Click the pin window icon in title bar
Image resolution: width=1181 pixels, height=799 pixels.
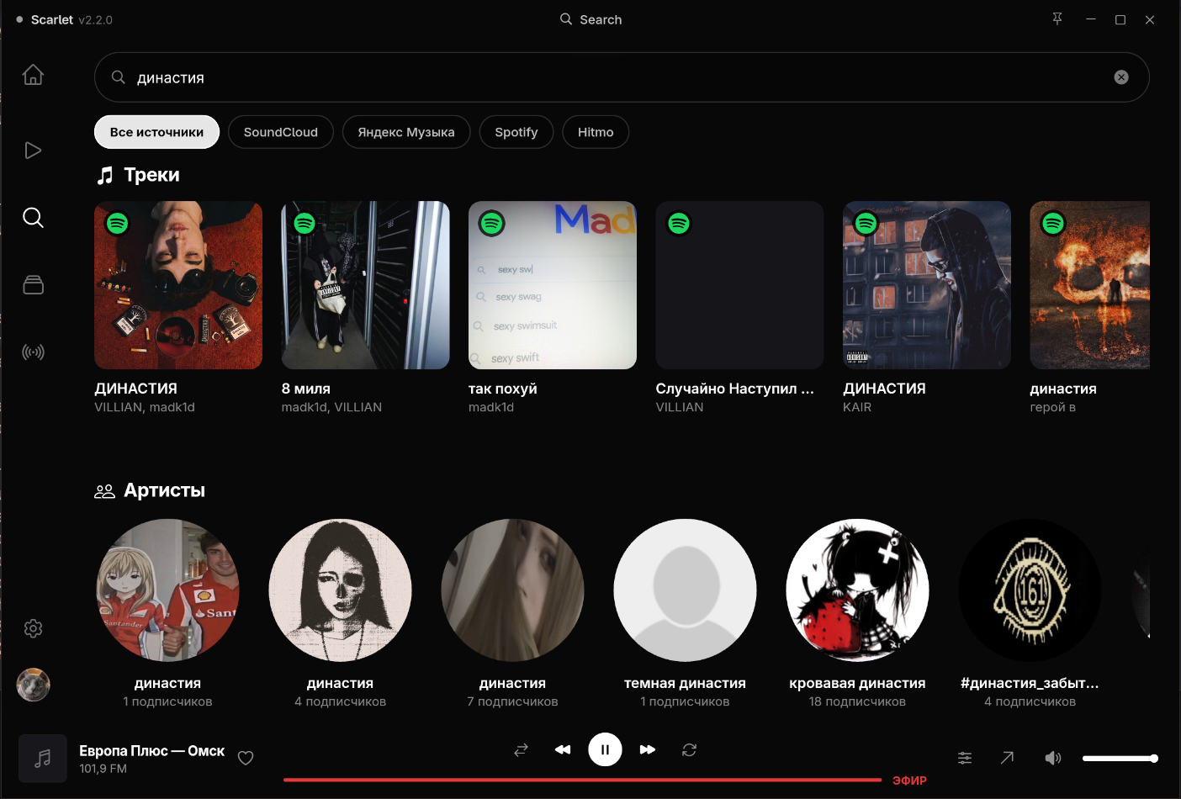click(x=1057, y=19)
